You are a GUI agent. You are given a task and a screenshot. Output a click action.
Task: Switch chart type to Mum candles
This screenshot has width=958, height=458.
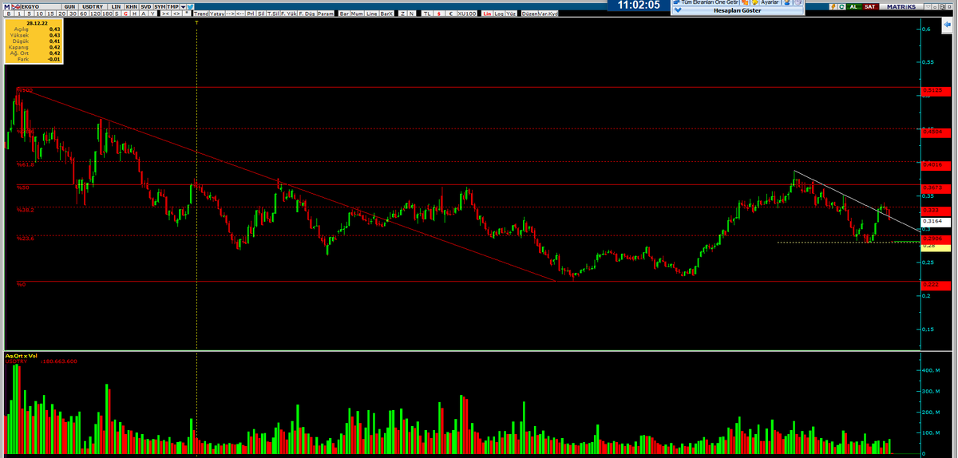coord(357,14)
